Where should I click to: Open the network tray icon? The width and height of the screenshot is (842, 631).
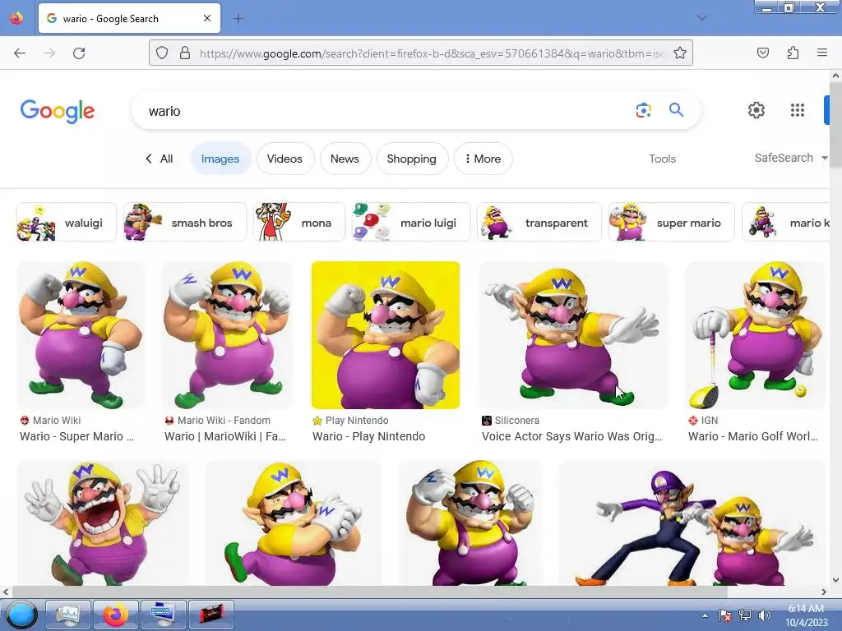point(745,615)
